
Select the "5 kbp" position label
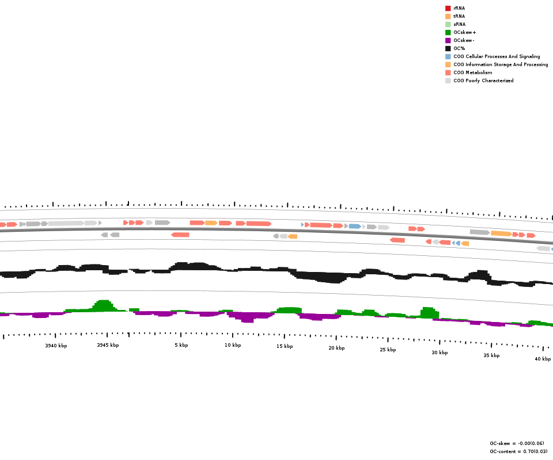(x=181, y=345)
